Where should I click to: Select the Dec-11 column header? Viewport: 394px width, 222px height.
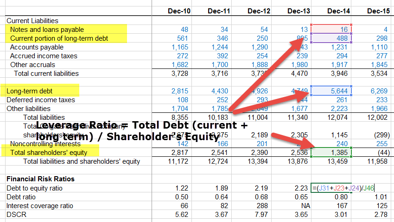(x=219, y=11)
